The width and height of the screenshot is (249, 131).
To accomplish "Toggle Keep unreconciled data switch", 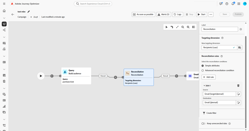I will (x=204, y=124).
